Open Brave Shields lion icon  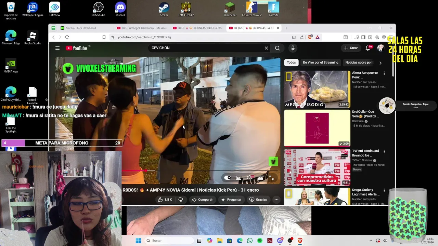pos(310,37)
